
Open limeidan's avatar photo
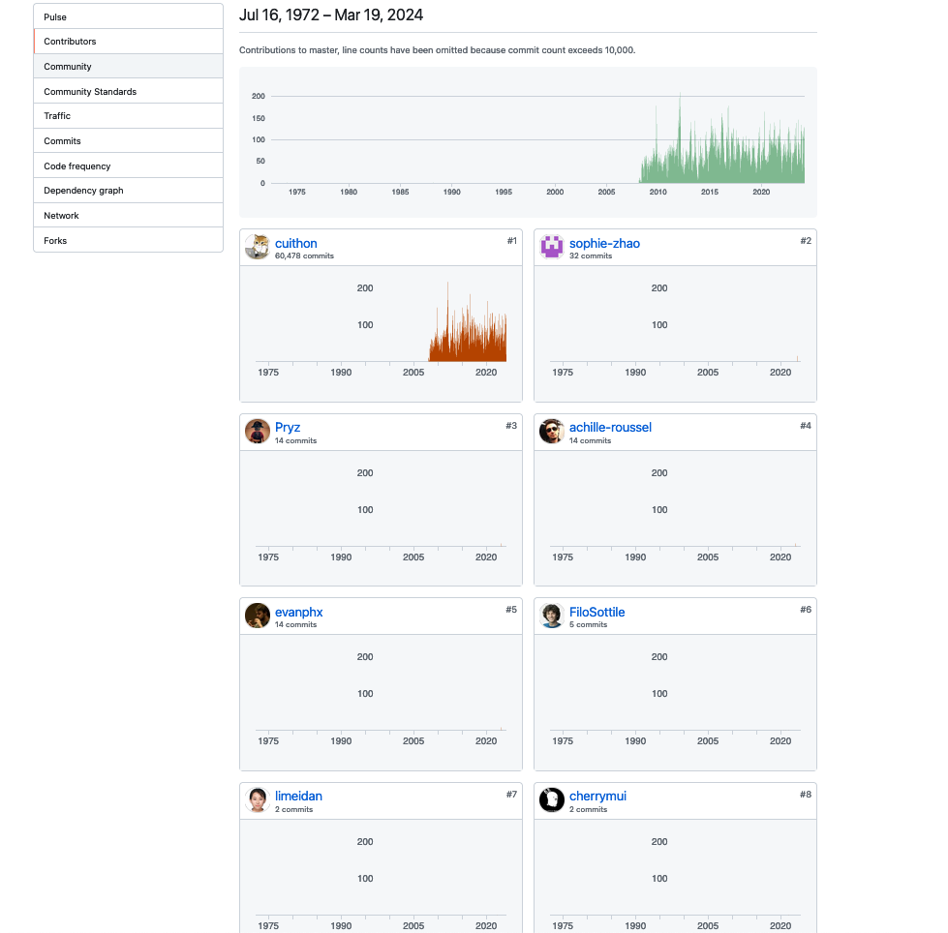pos(257,800)
